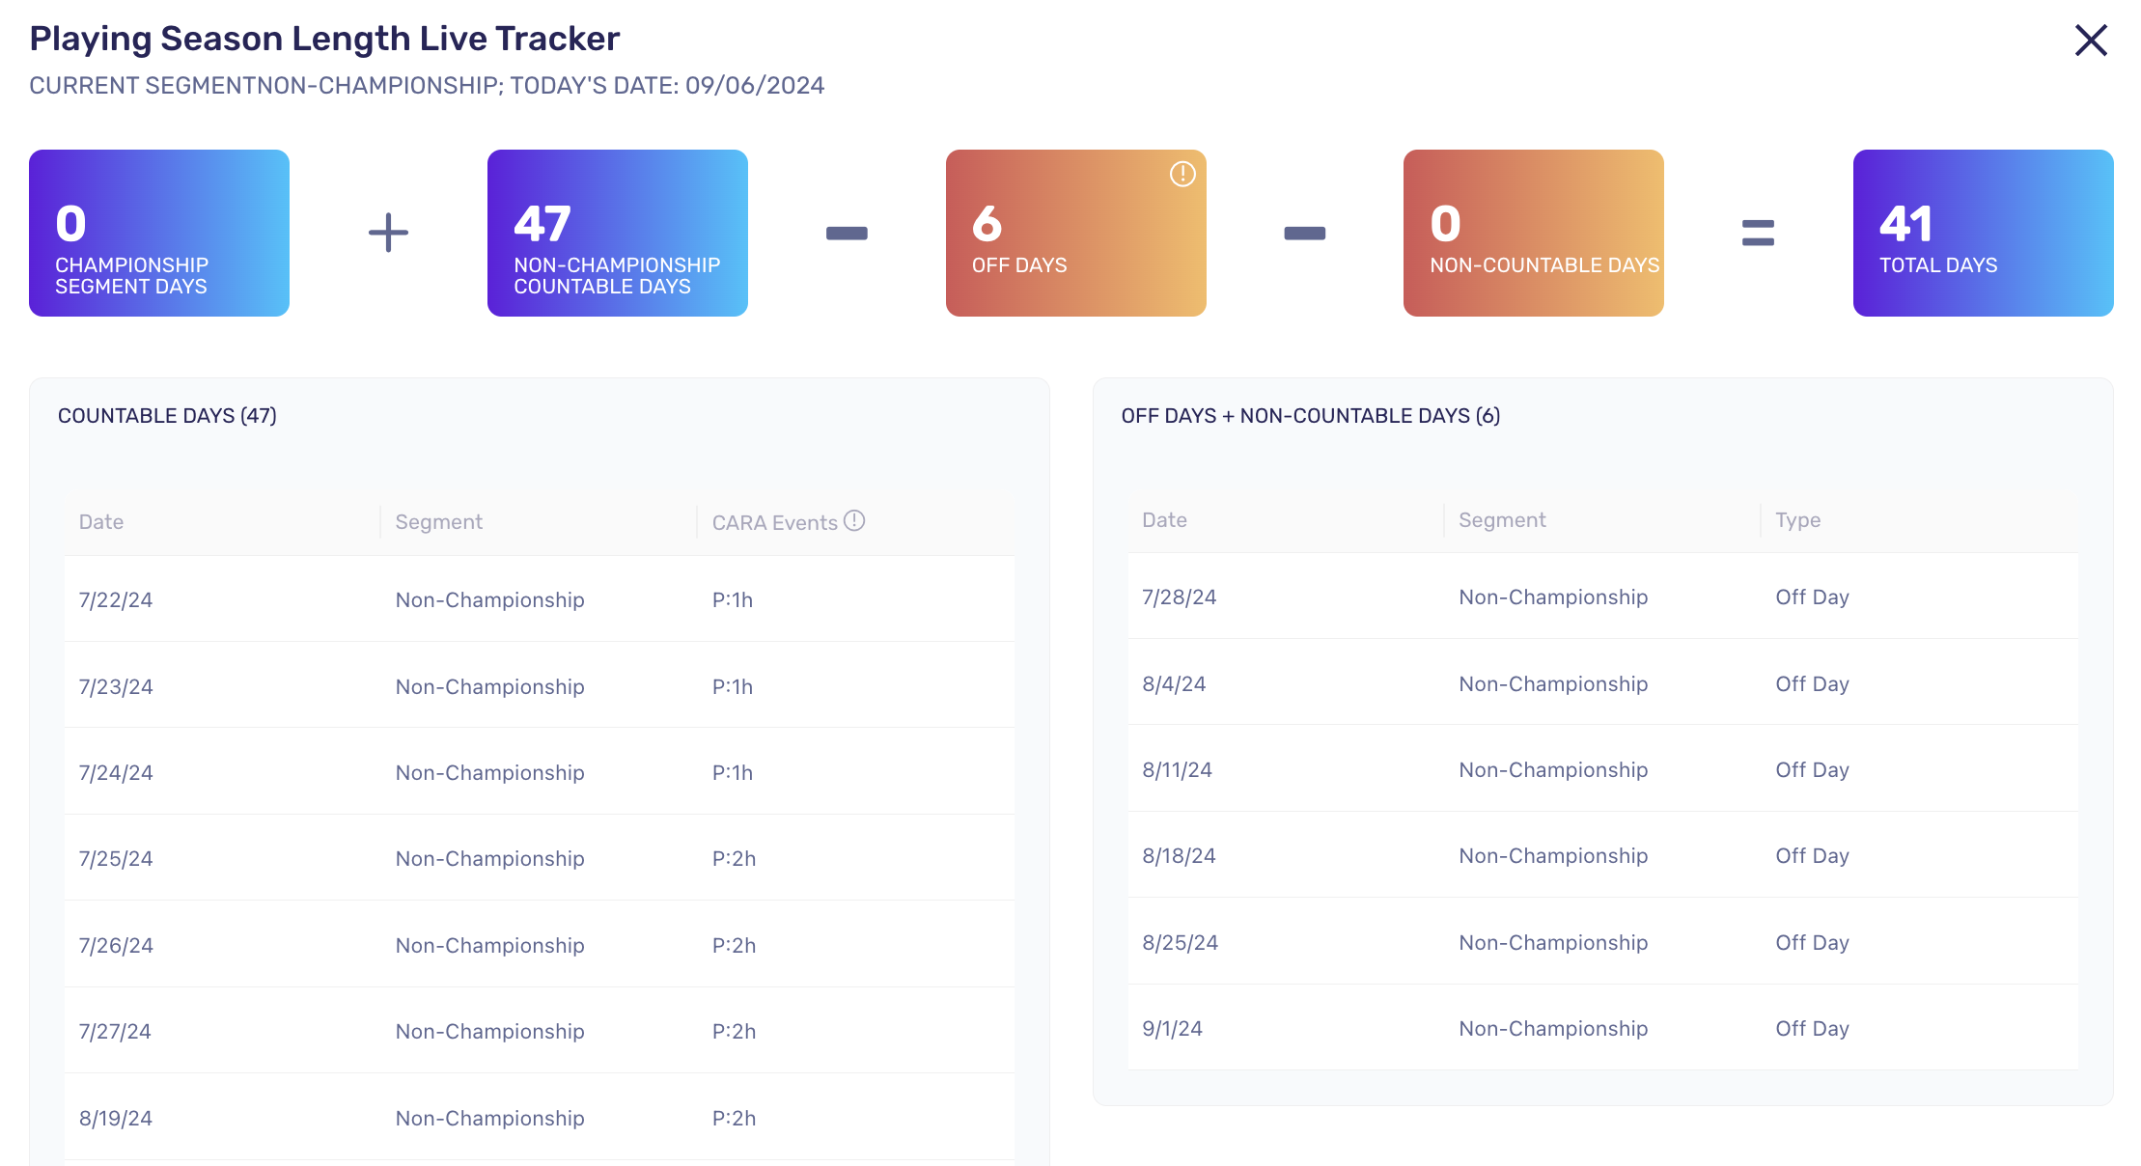Click the Date header in Off Days table
The height and width of the screenshot is (1166, 2141).
point(1165,520)
